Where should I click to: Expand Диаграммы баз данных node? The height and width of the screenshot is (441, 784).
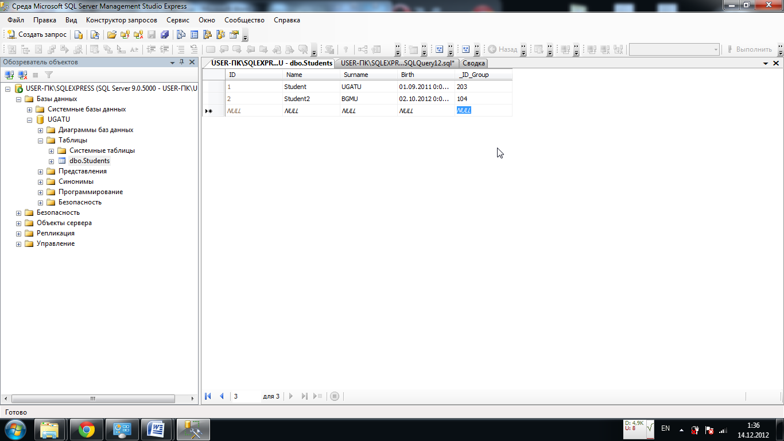pyautogui.click(x=40, y=130)
